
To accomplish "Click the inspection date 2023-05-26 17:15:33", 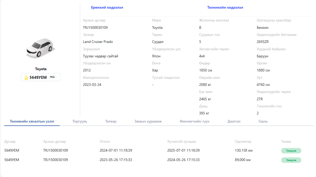I will pyautogui.click(x=116, y=160).
